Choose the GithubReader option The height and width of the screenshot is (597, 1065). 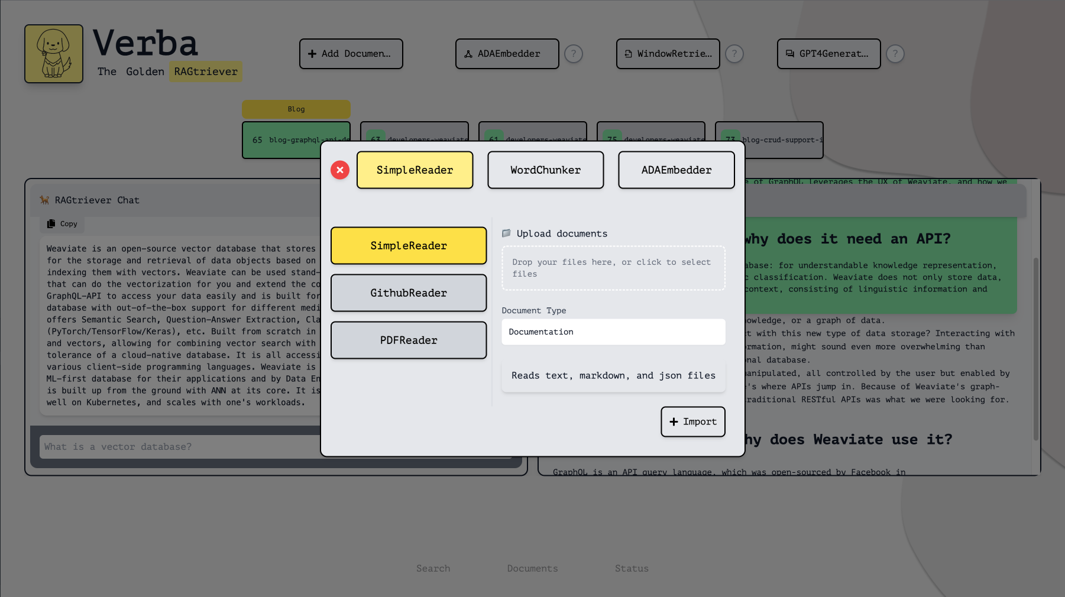(x=409, y=293)
